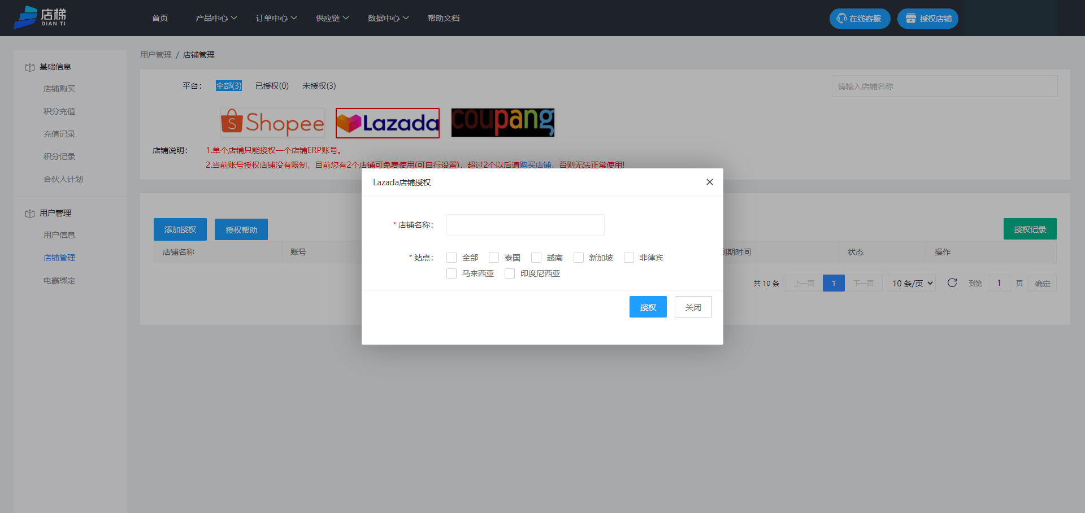
Task: Refresh the list with the reload icon
Action: click(953, 283)
